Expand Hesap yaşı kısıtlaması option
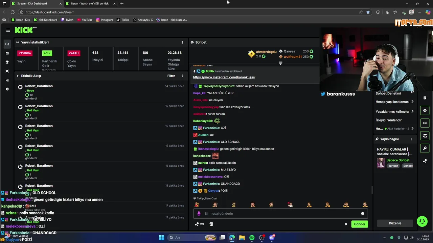 click(x=395, y=102)
